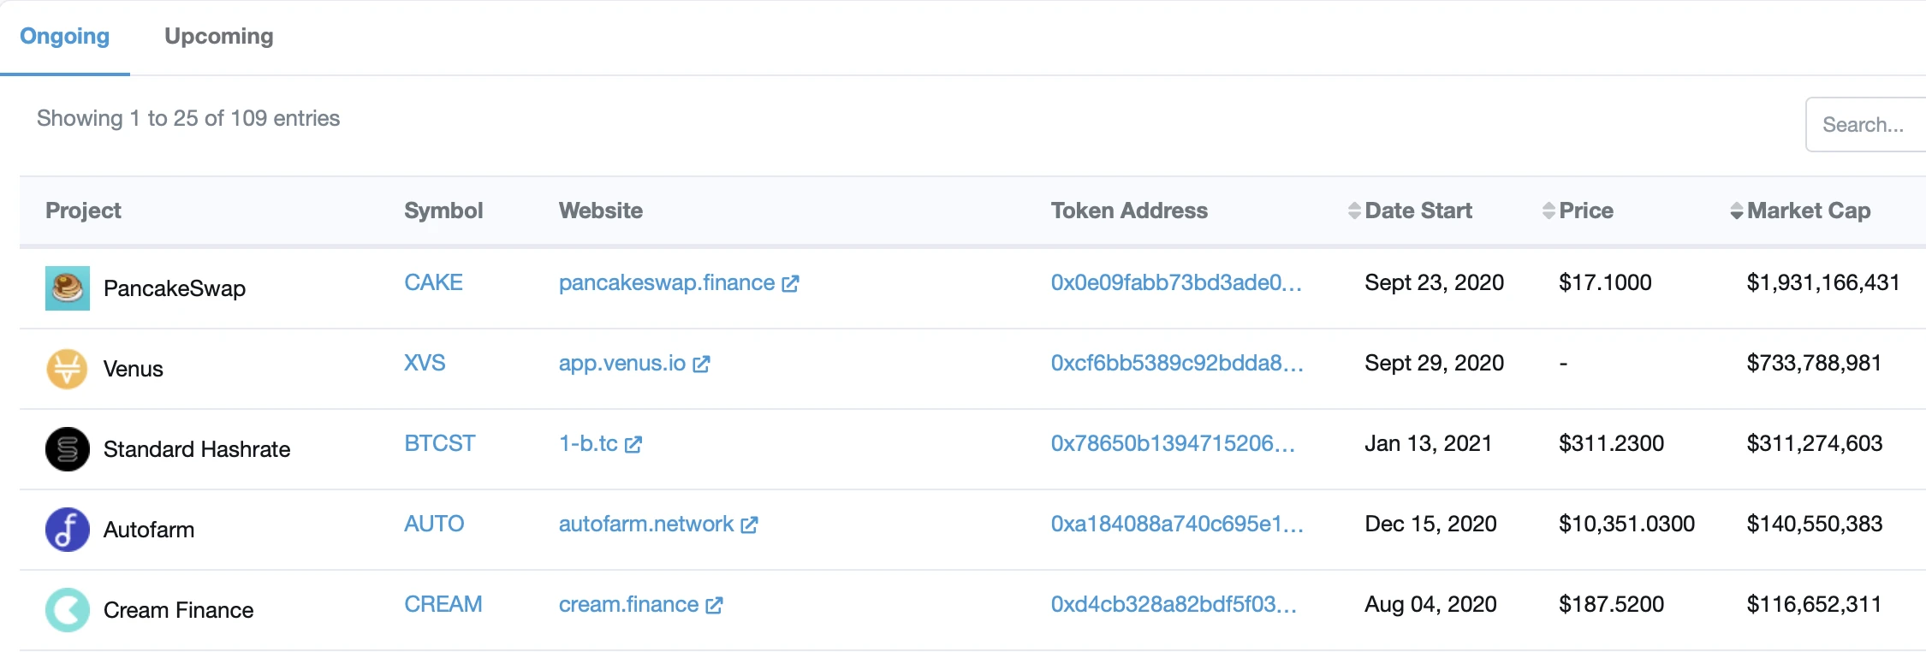This screenshot has width=1926, height=652.
Task: Select the Sept 29, 2020 date cell
Action: tap(1435, 363)
